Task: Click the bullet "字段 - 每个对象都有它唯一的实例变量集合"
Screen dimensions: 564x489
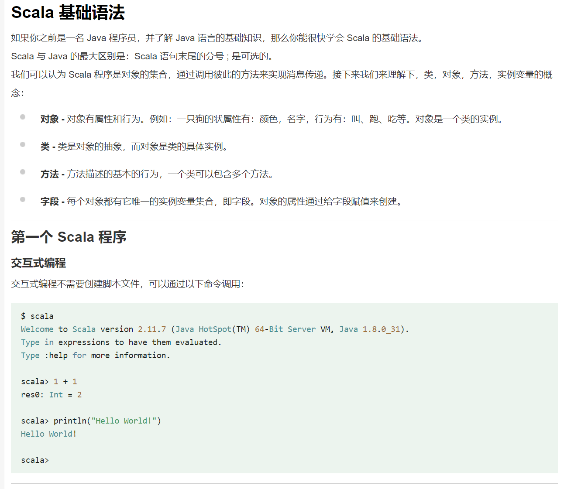Action: 221,202
